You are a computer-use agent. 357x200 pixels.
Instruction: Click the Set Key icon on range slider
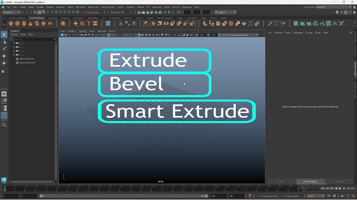[x=250, y=196]
